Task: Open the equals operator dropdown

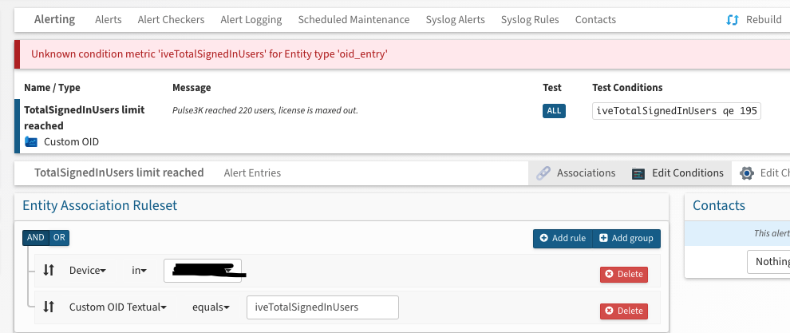Action: coord(211,307)
